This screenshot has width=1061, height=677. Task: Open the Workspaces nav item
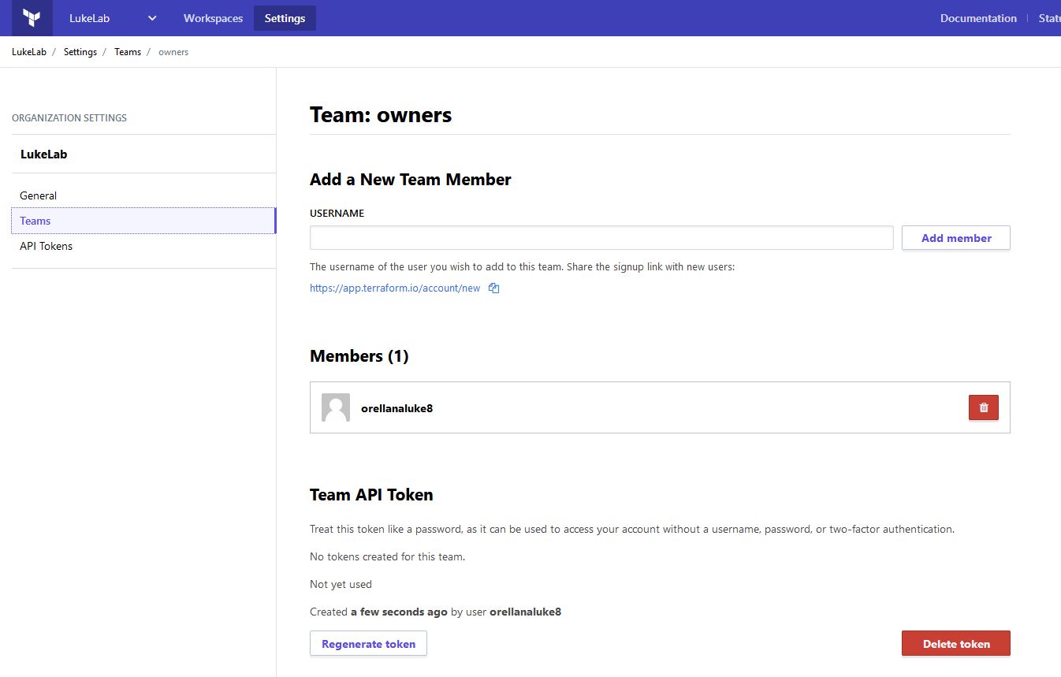pos(213,18)
